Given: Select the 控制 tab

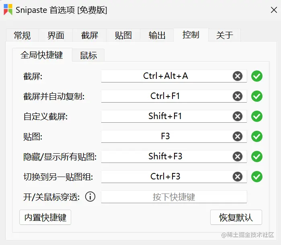Looking at the screenshot, I should point(191,35).
